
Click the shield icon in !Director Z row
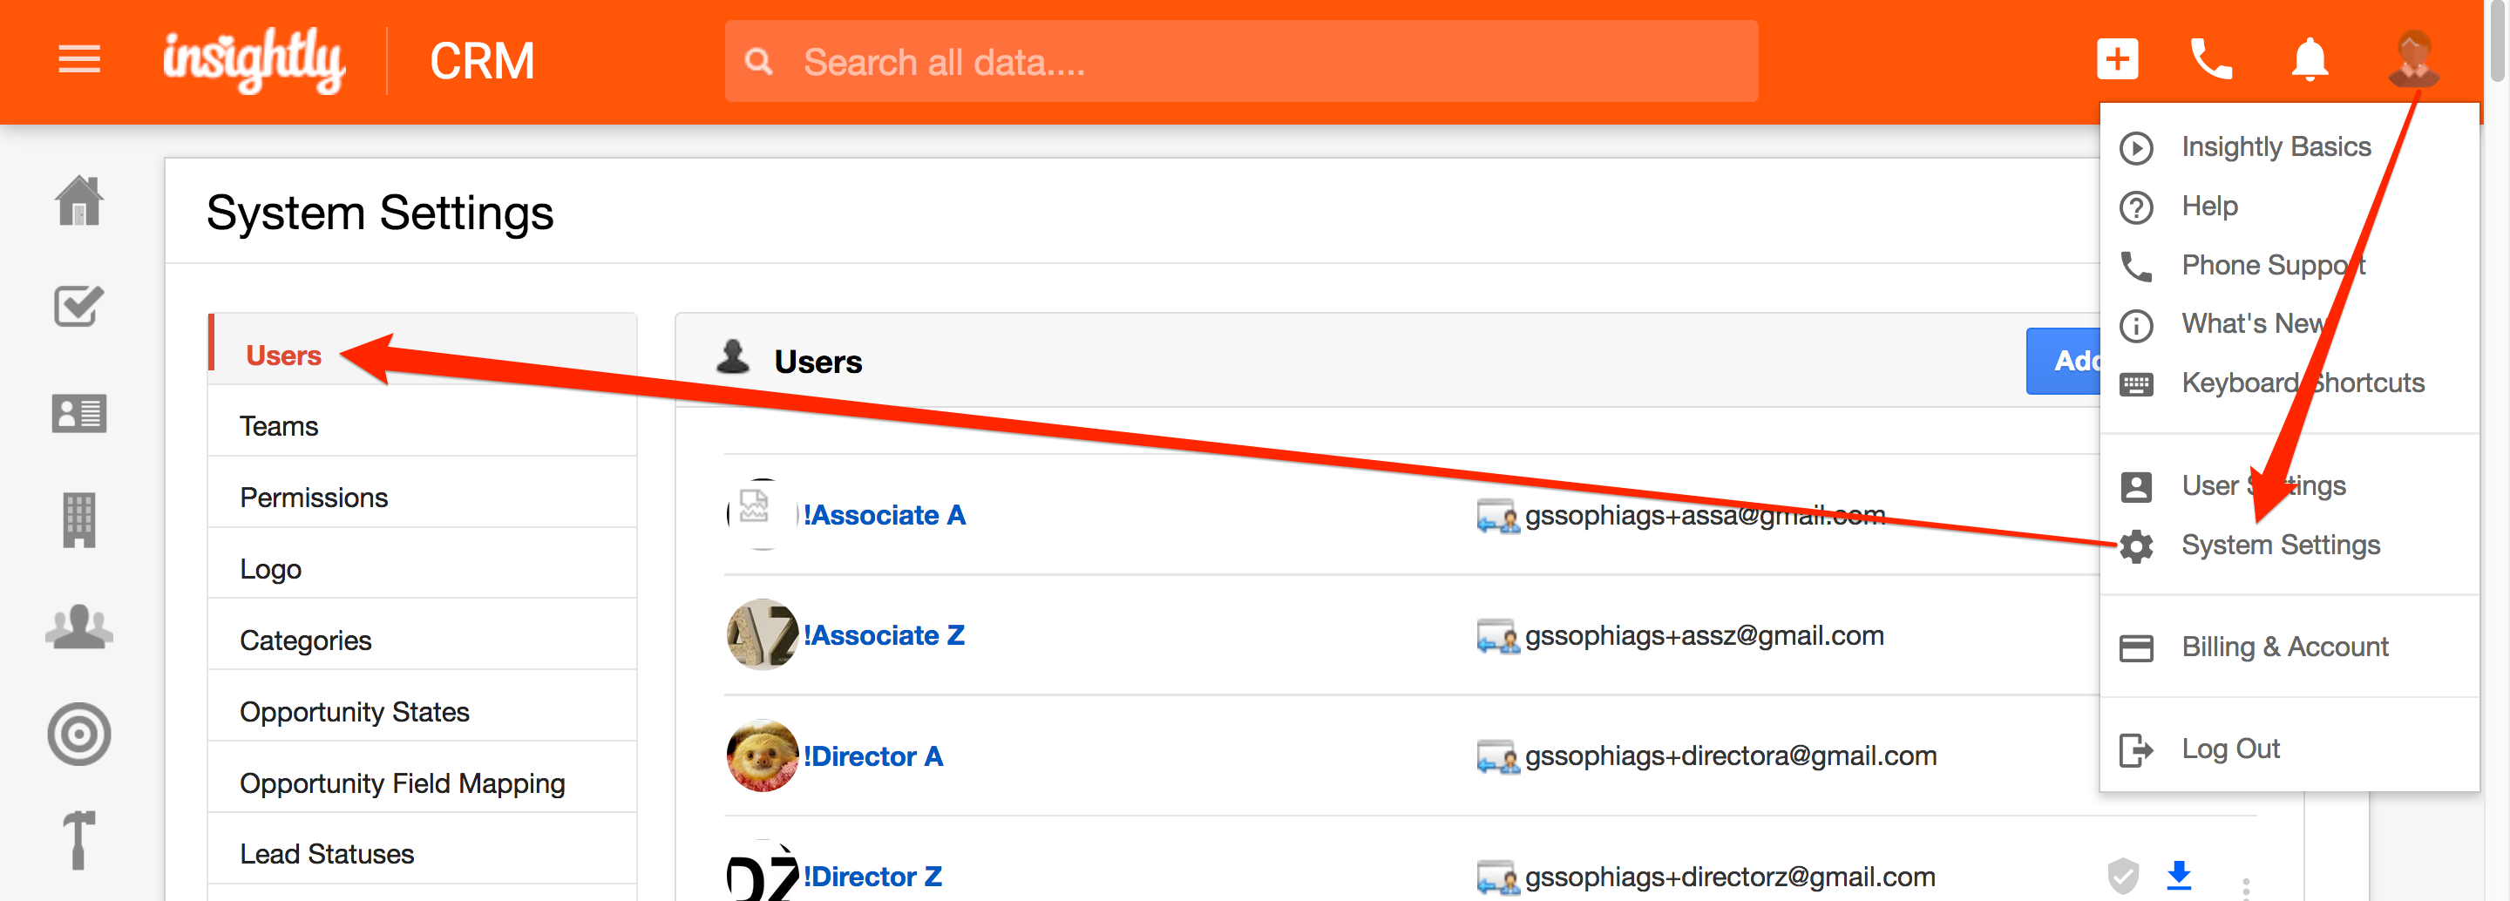tap(2123, 876)
